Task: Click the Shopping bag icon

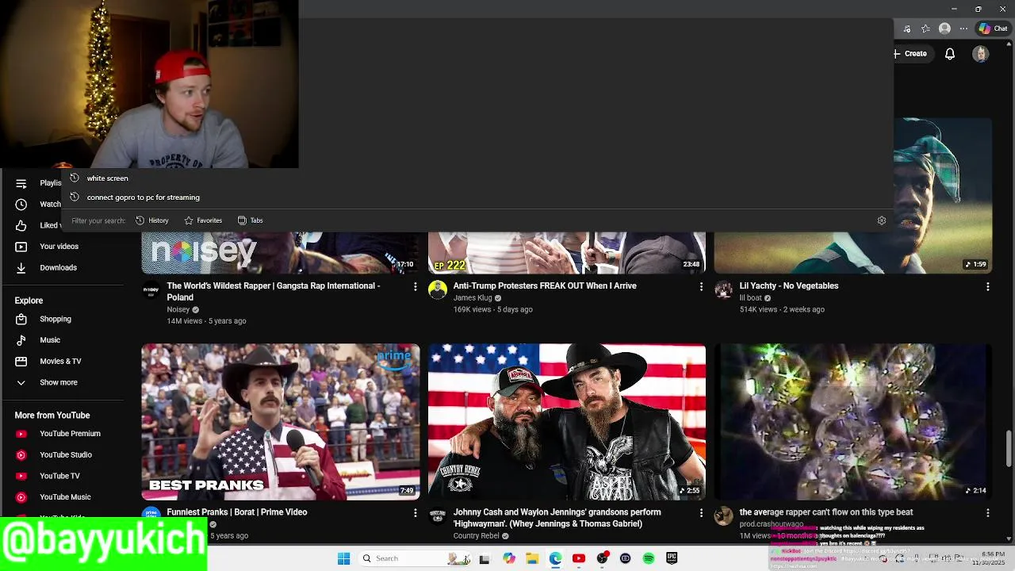Action: point(21,319)
